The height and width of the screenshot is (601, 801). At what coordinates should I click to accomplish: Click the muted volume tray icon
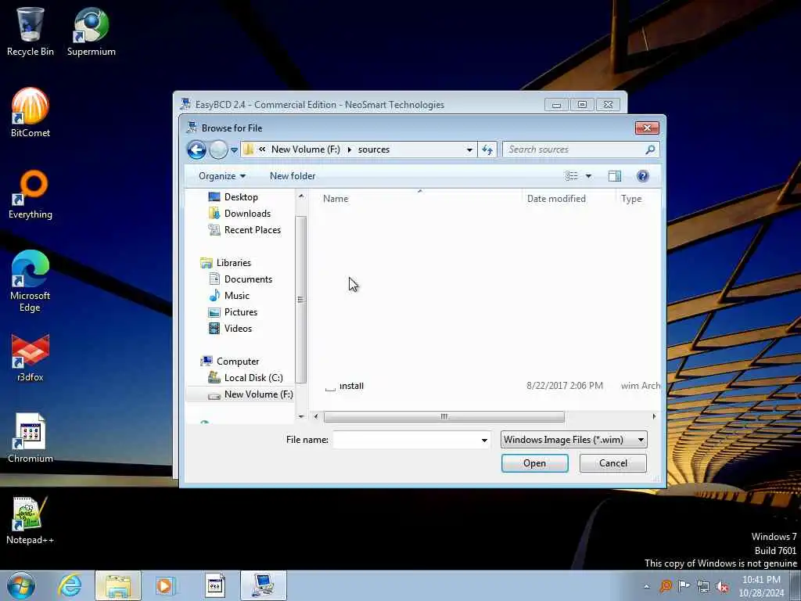pos(722,586)
